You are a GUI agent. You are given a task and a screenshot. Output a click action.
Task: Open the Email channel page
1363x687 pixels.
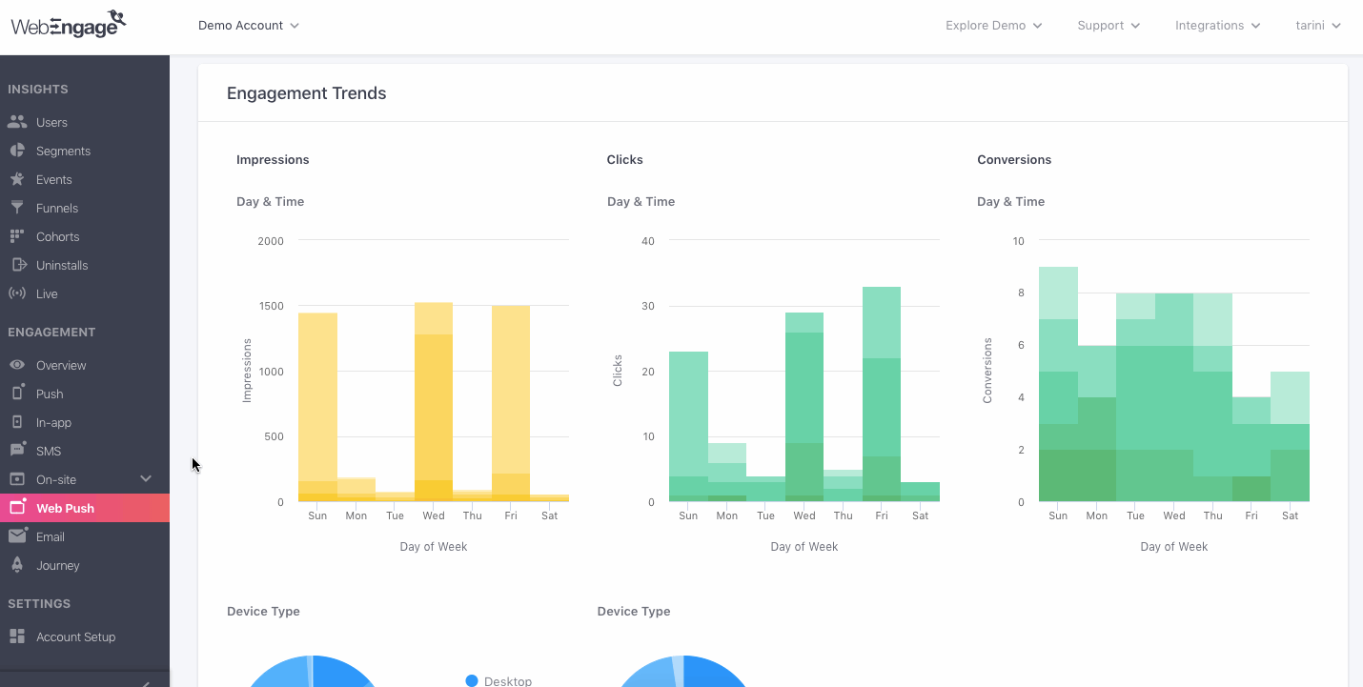coord(51,536)
